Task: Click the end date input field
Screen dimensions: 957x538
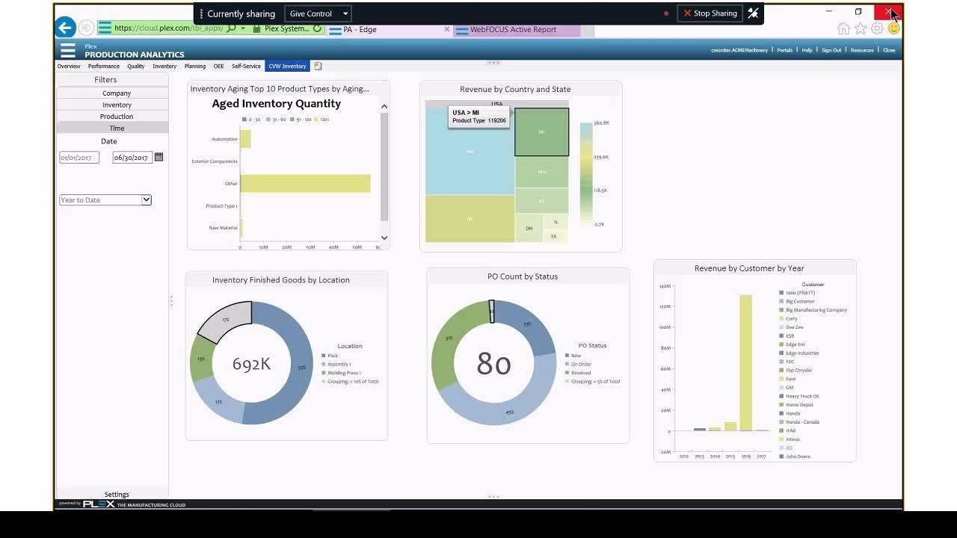Action: [x=132, y=158]
